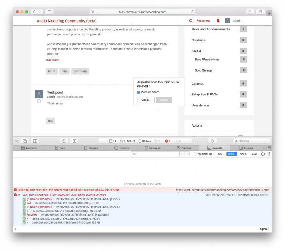Focus the inspector Ricerca search field
This screenshot has width=285, height=251.
coord(252,141)
